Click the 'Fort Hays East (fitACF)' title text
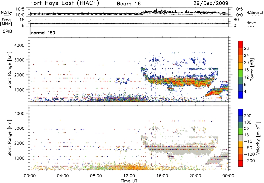 tap(65, 3)
